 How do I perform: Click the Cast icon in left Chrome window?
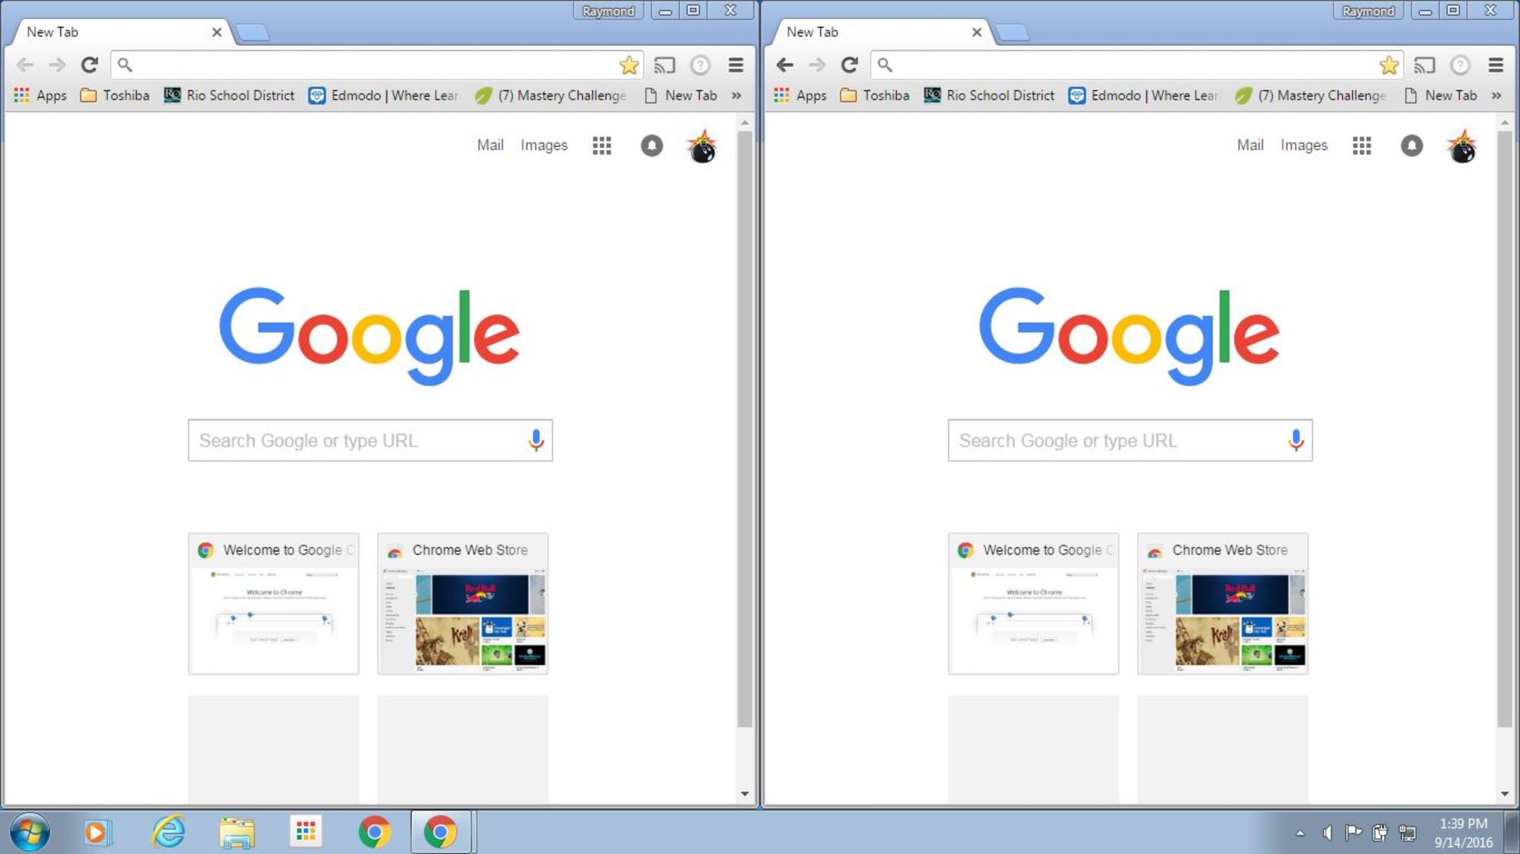pos(664,65)
